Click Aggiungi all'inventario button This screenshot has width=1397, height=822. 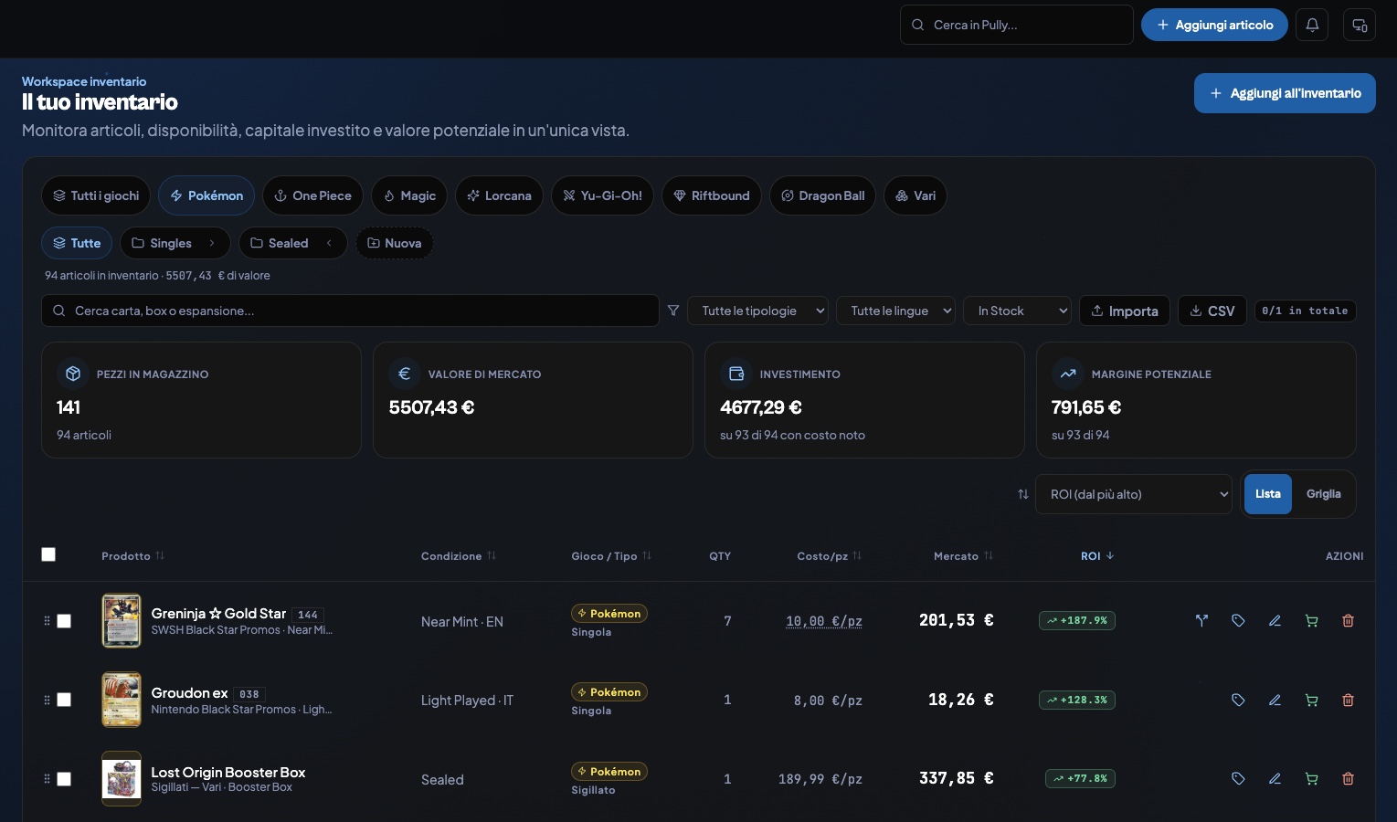(1285, 93)
